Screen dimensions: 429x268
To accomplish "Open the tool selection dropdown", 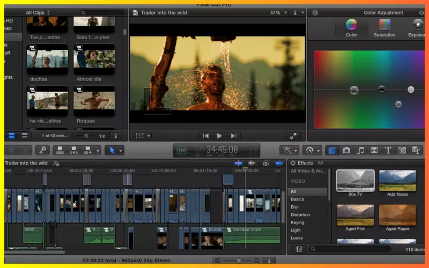I will pos(121,151).
